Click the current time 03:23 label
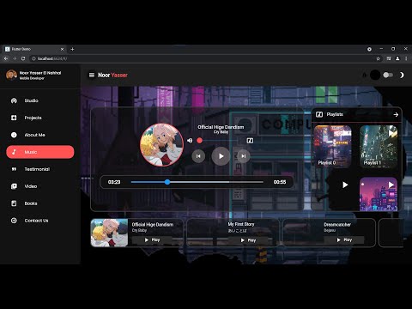The width and height of the screenshot is (412, 309). 114,182
